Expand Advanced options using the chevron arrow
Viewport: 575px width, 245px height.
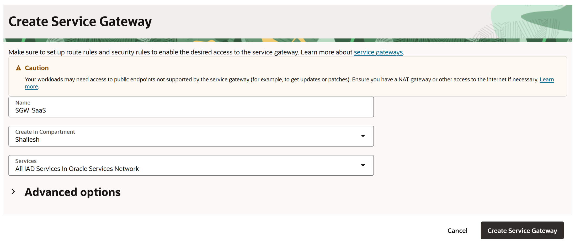pos(13,192)
